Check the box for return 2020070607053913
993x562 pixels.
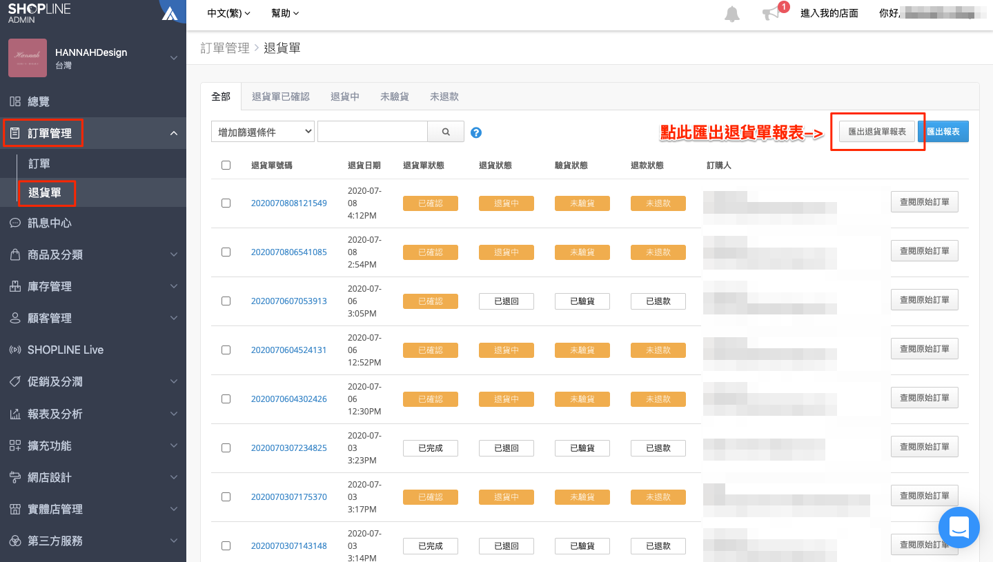click(226, 301)
